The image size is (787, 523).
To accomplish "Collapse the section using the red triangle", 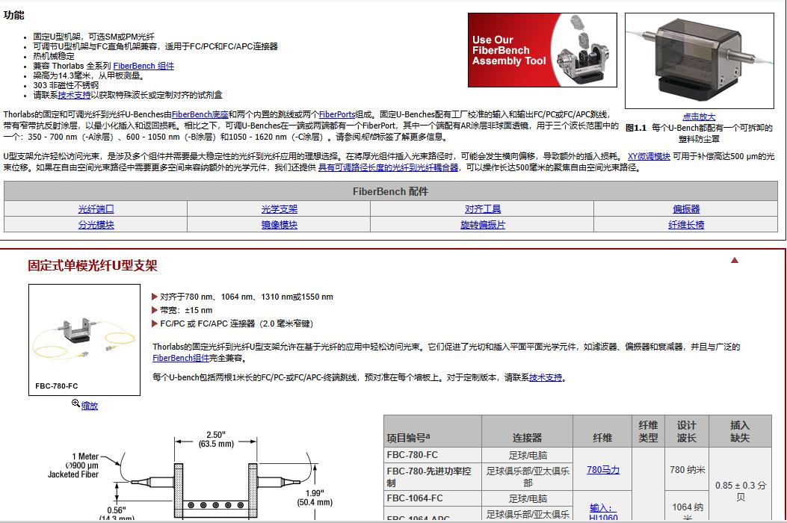I will click(x=734, y=260).
